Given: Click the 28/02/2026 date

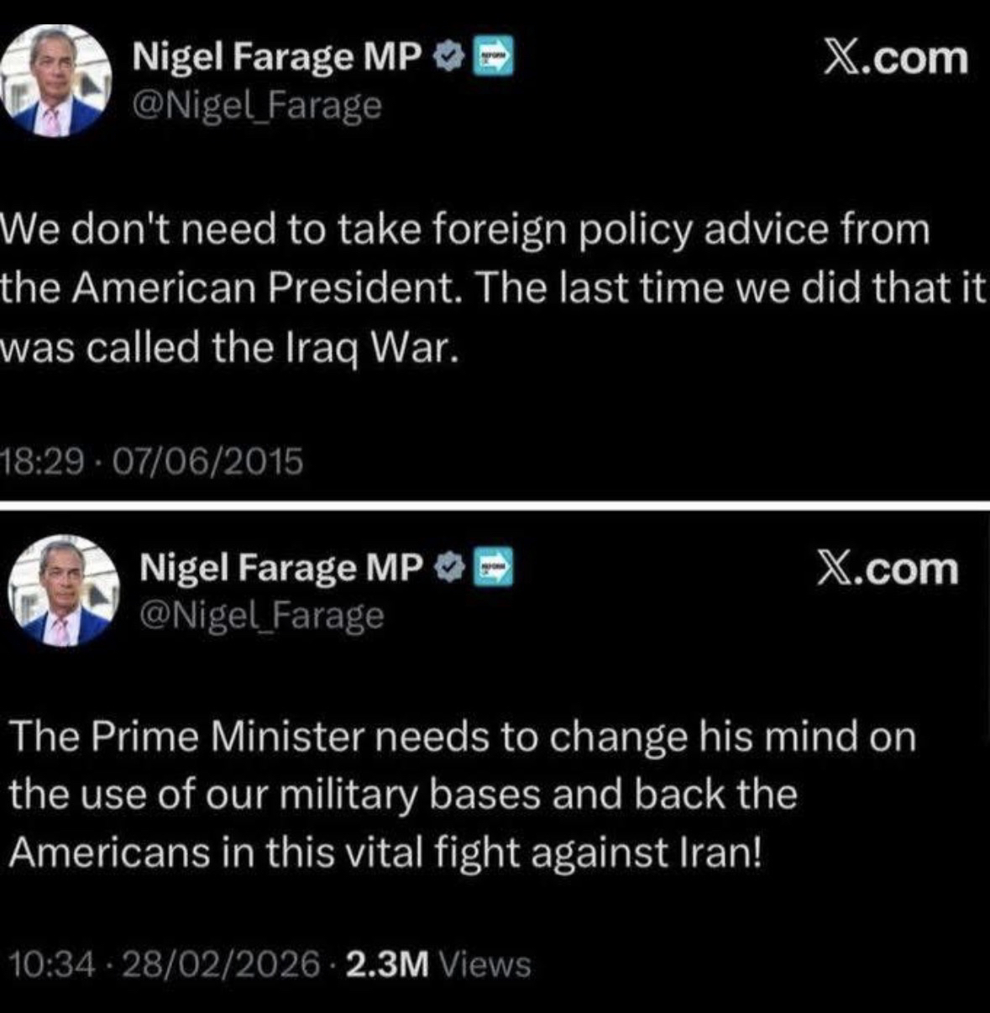Looking at the screenshot, I should coord(222,963).
